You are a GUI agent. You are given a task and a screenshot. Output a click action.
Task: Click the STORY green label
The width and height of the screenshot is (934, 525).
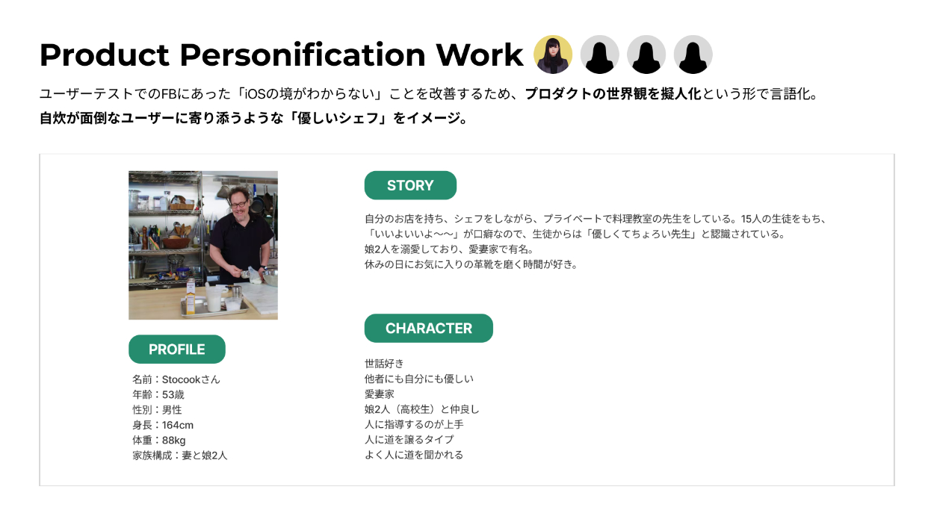click(410, 185)
